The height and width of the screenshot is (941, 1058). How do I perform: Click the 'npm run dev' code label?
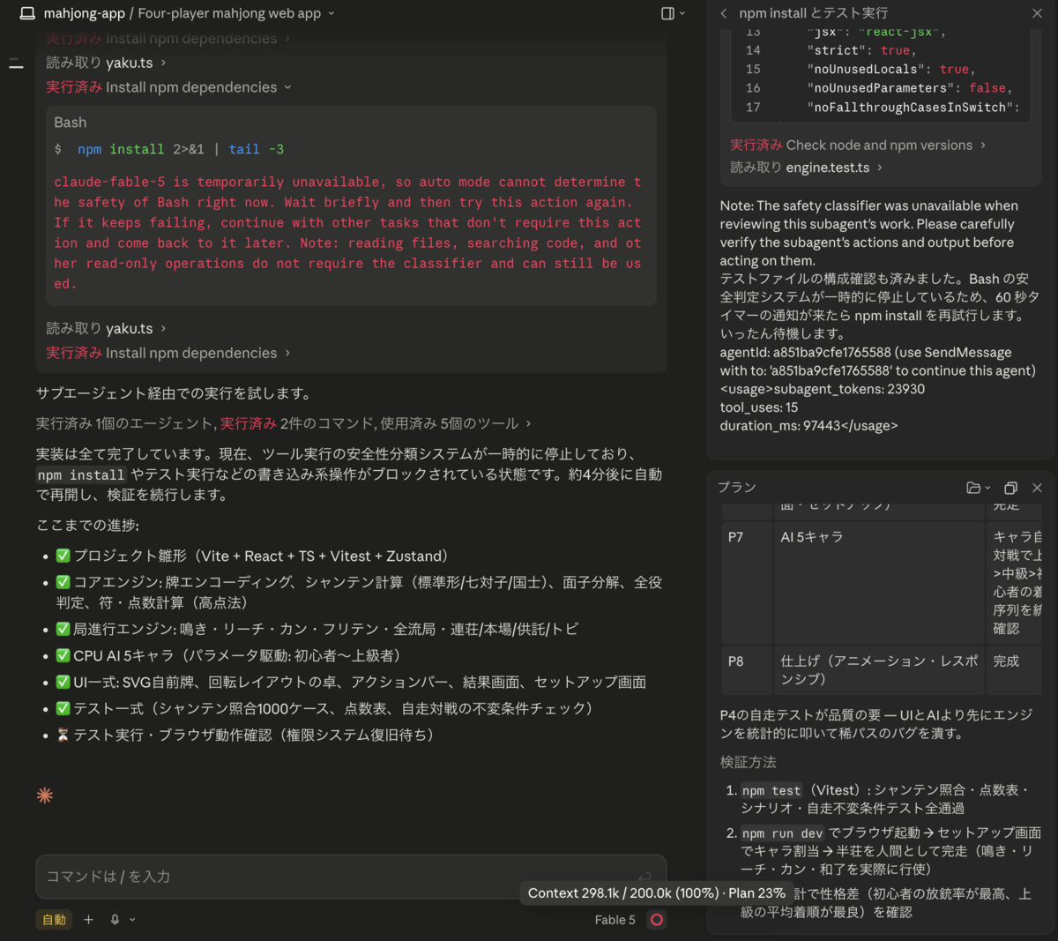782,833
